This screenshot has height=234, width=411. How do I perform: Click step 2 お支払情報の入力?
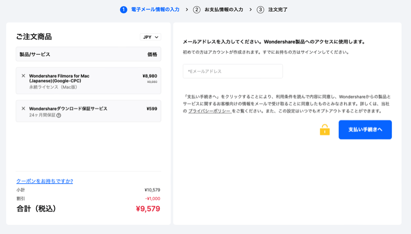pos(218,10)
